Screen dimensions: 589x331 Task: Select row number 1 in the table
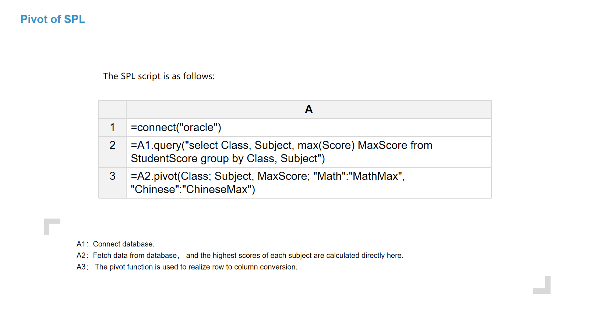[x=112, y=127]
